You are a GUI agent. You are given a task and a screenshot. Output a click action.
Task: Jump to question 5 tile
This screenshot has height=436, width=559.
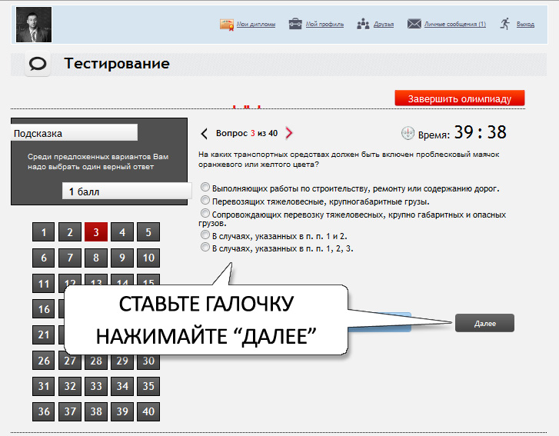point(148,232)
